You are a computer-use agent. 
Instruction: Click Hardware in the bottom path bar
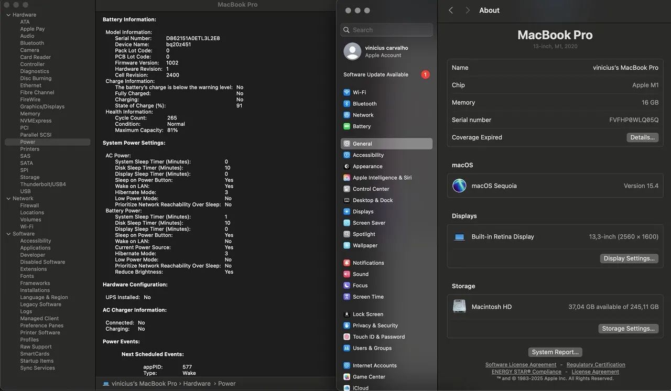coord(197,384)
